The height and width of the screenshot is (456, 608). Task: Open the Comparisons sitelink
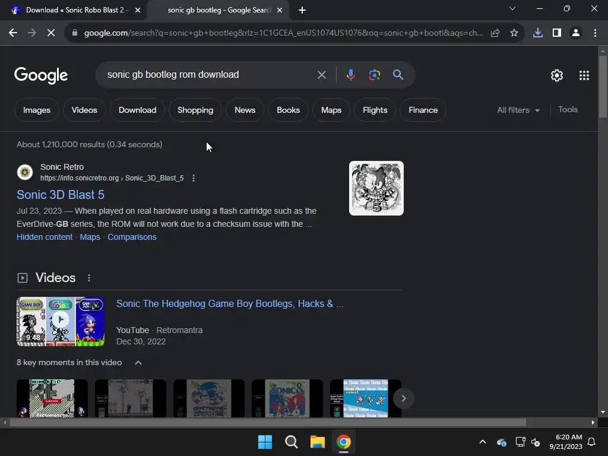point(132,237)
